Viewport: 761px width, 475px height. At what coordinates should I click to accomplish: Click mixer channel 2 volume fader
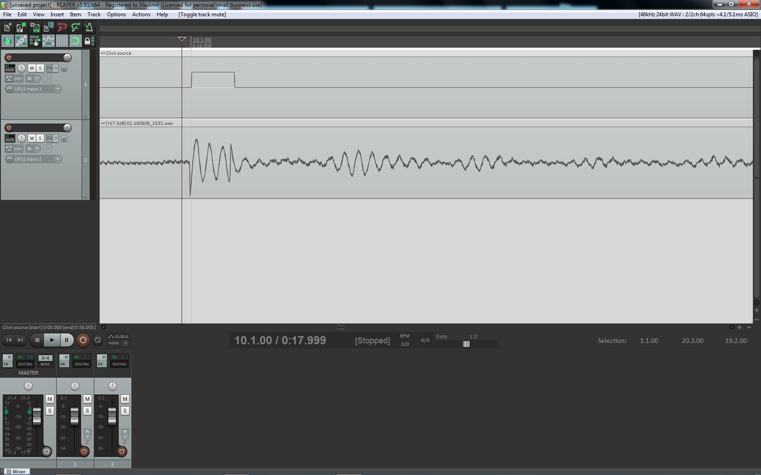112,416
